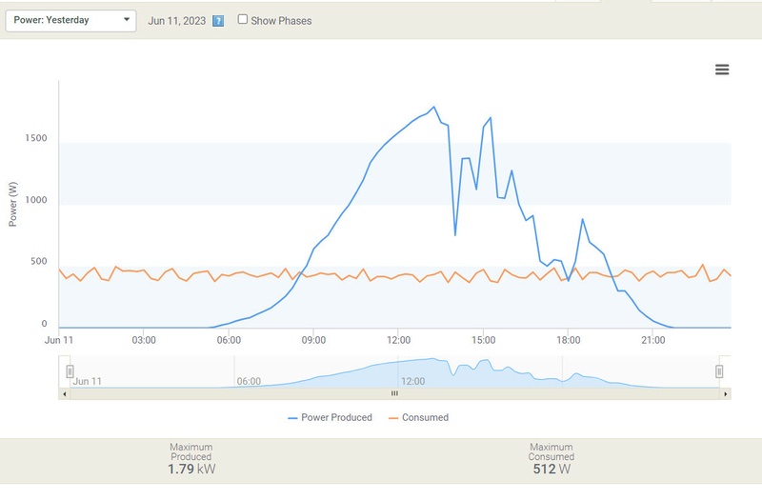The height and width of the screenshot is (500, 762).
Task: Open the Power: Yesterday dropdown
Action: tap(70, 20)
